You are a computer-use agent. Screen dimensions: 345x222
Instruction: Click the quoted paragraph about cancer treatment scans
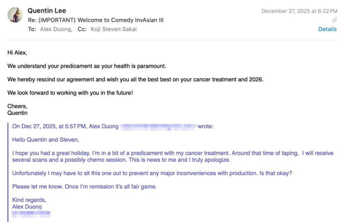point(172,156)
